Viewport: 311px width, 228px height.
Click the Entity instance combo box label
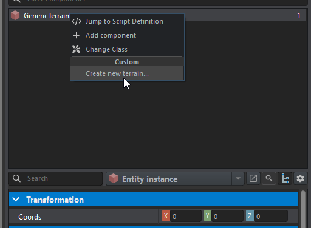pyautogui.click(x=149, y=179)
